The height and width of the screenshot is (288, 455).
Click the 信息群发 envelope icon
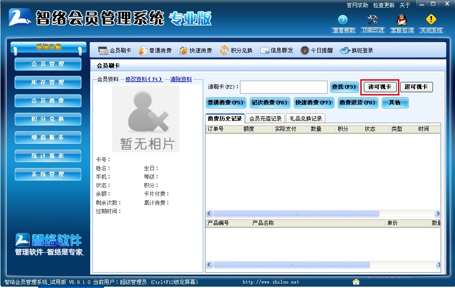coord(264,51)
